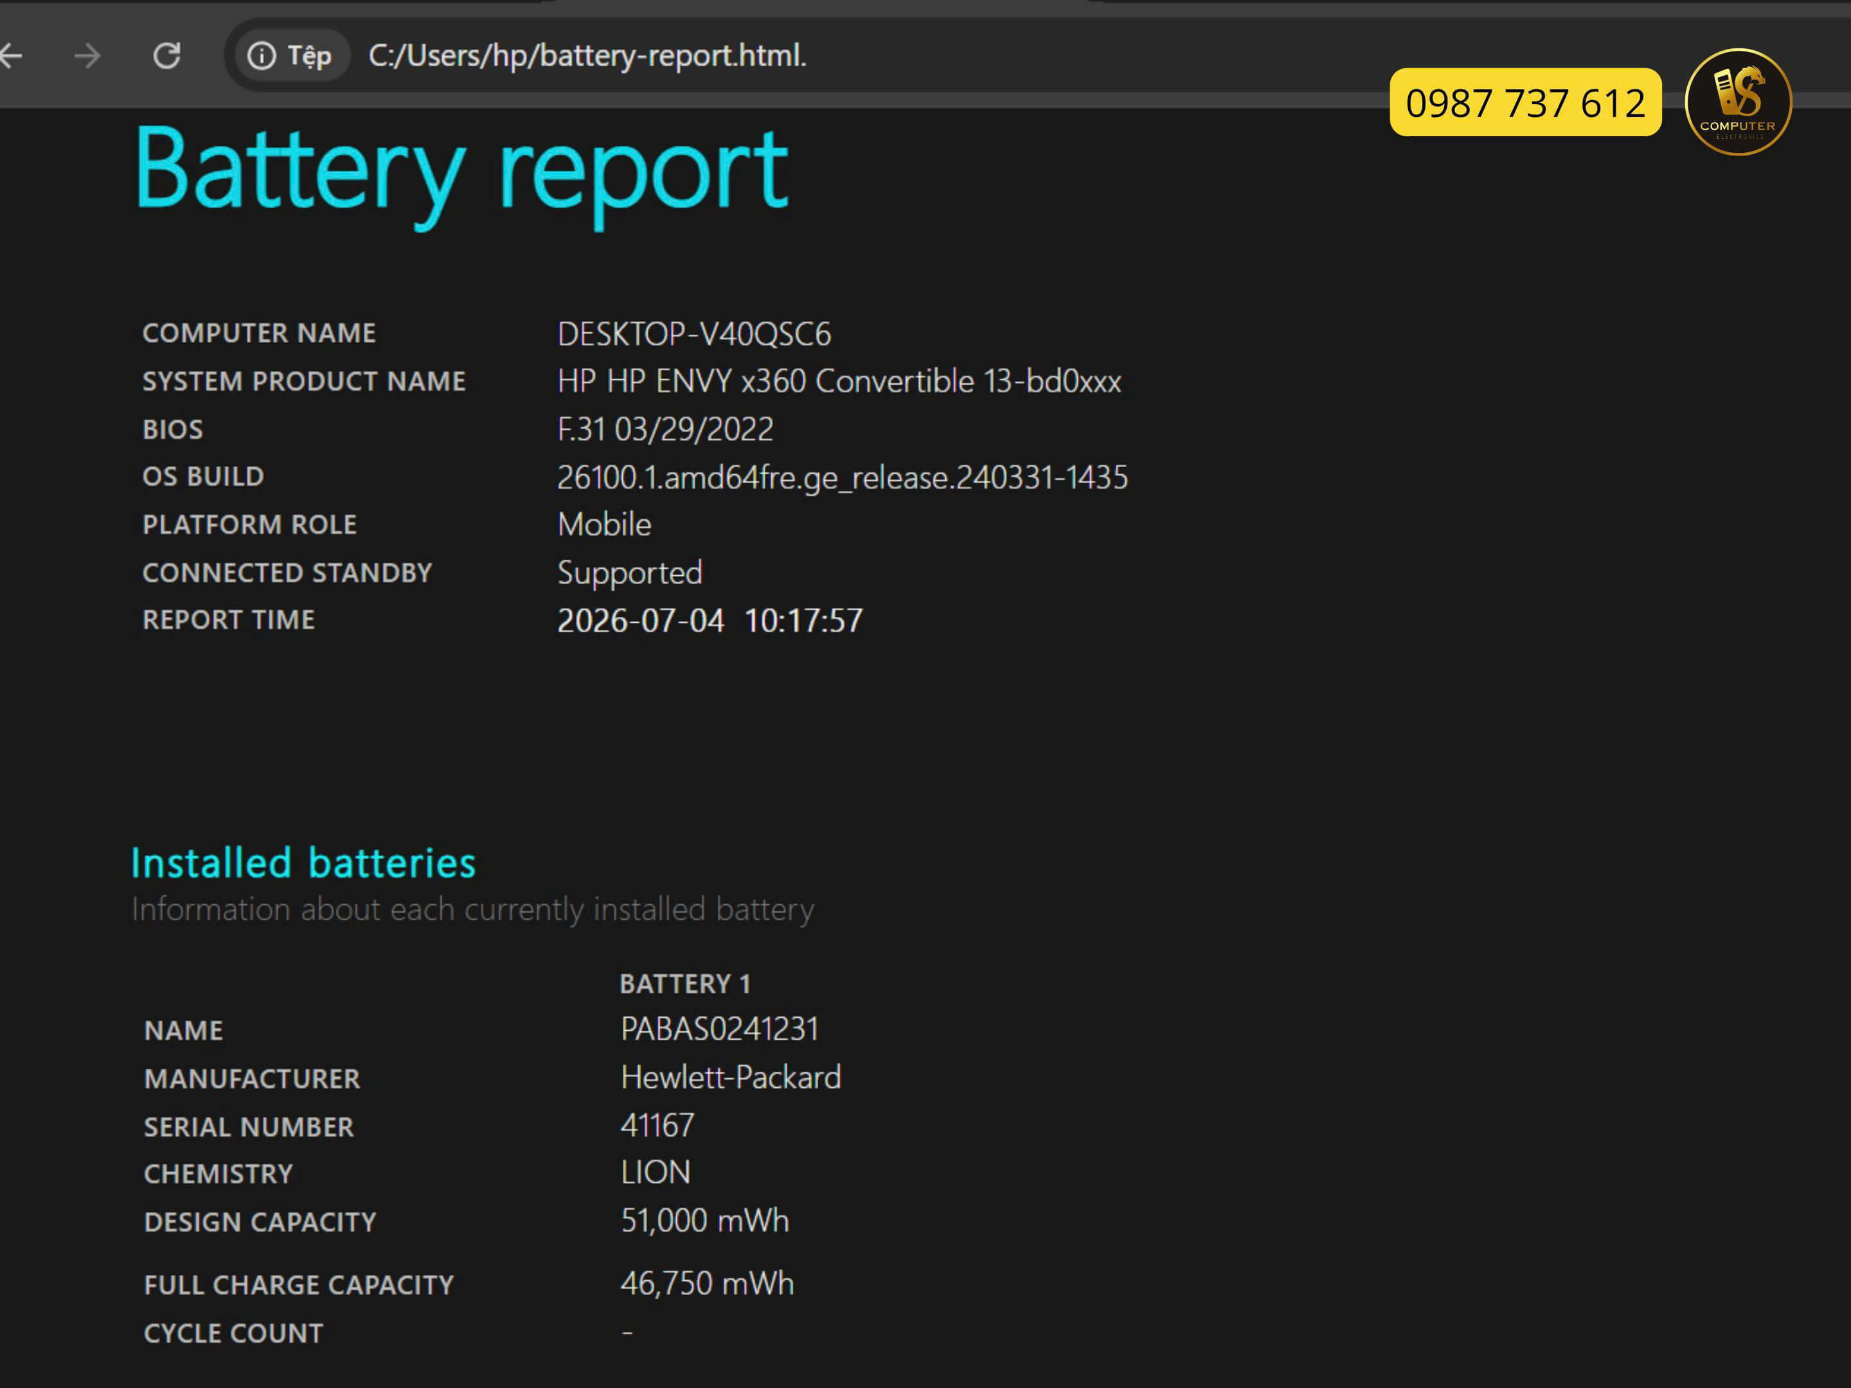
Task: Select platform role value Mobile
Action: click(x=604, y=524)
